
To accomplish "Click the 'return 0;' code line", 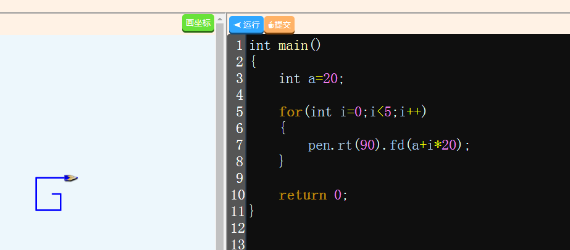I will pos(313,195).
